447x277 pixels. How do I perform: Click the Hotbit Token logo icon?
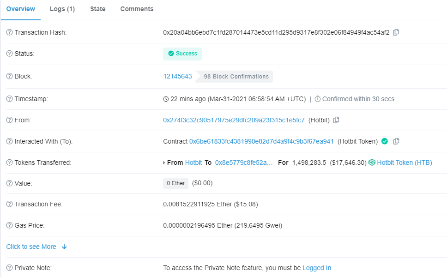372,163
